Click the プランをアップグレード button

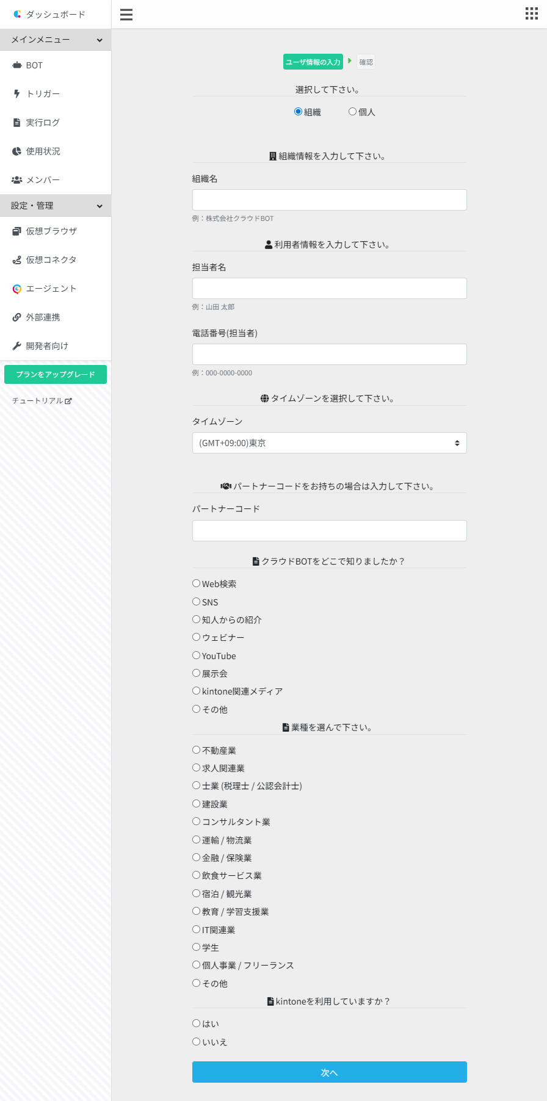pos(56,375)
